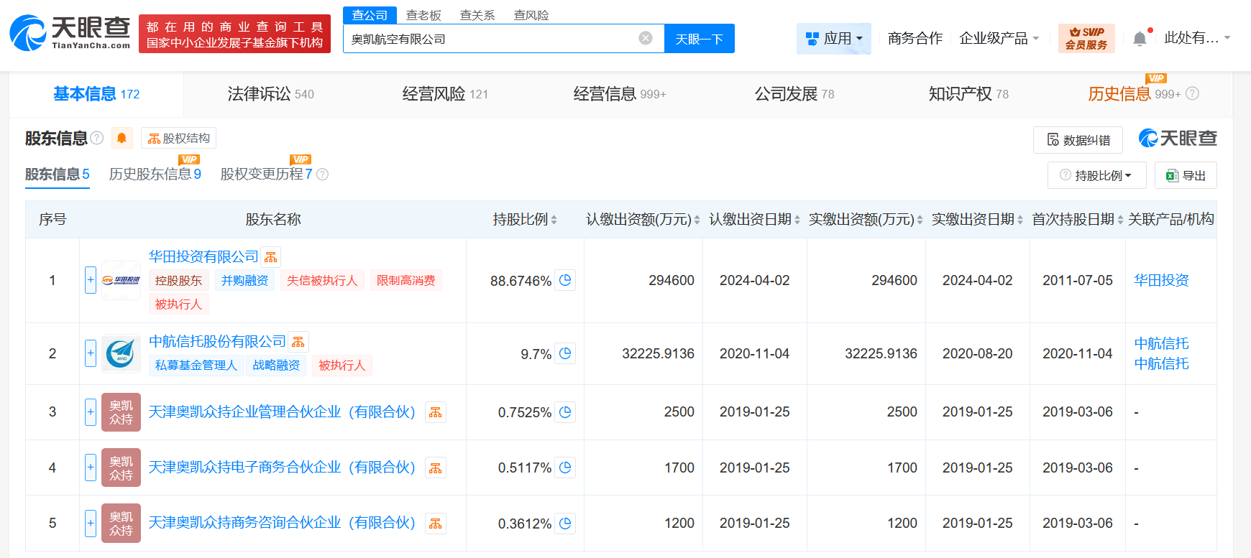Open pie chart icon for 华田投资 88.6746% share
The width and height of the screenshot is (1251, 558).
pyautogui.click(x=565, y=280)
